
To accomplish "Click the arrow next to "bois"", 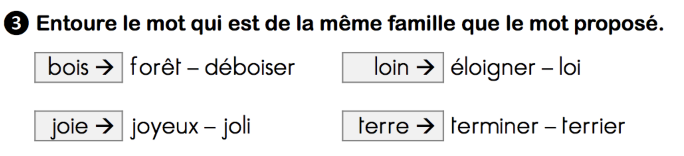I will click(x=105, y=68).
